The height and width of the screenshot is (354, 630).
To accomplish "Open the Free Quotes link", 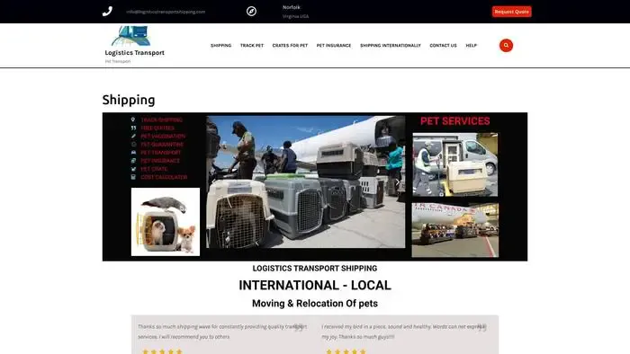I will (x=157, y=128).
